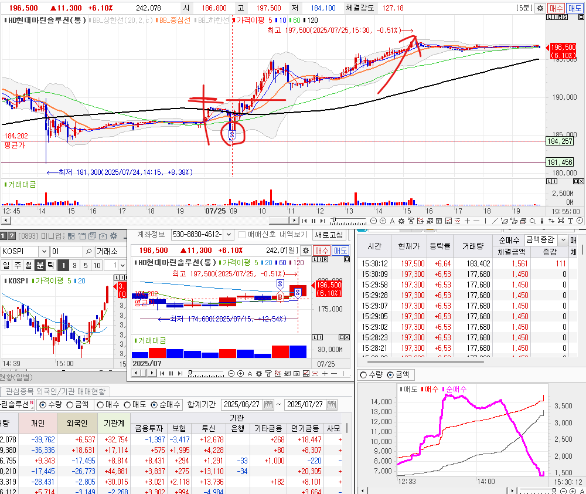Open main chart toolbar gear settings
Image resolution: width=586 pixels, height=494 pixels.
[401, 221]
